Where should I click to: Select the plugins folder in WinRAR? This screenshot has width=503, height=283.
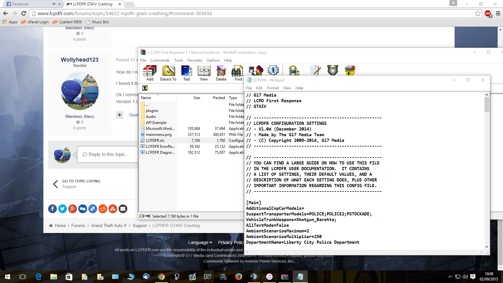152,111
